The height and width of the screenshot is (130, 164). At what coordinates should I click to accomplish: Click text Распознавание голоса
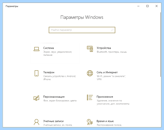point(109,125)
